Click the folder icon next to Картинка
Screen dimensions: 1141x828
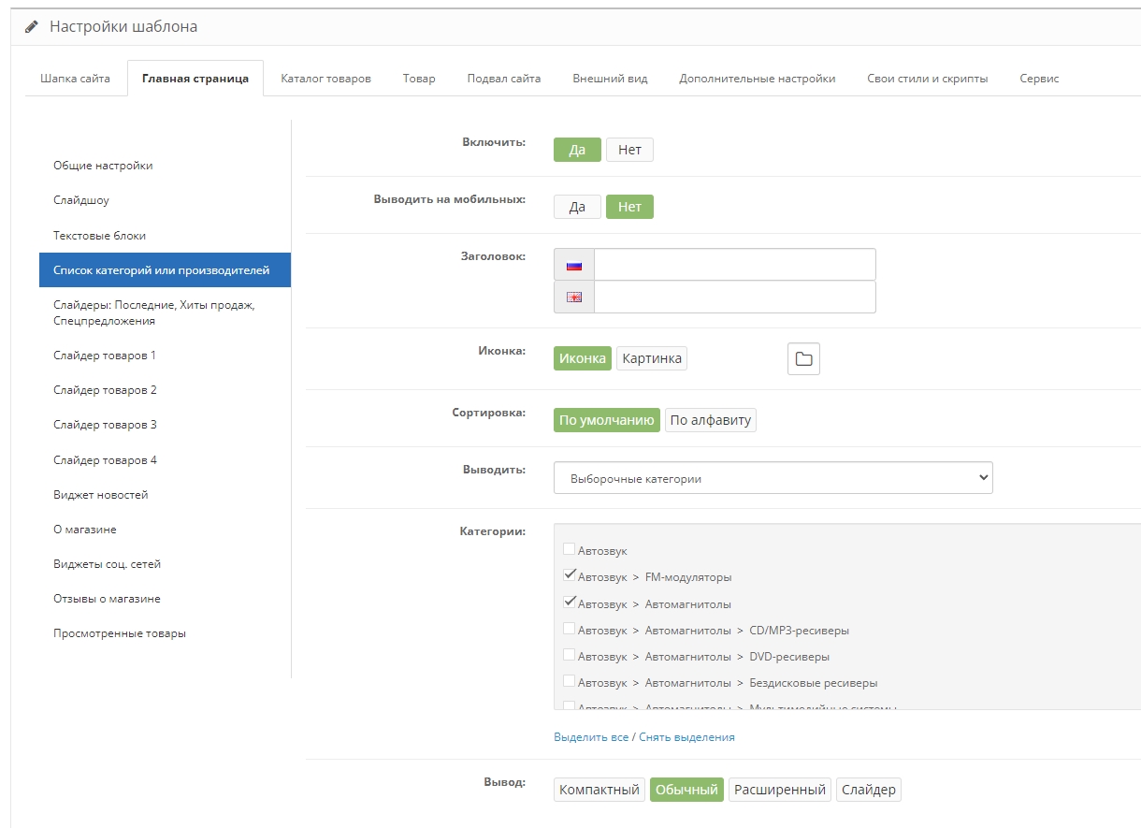(x=803, y=359)
